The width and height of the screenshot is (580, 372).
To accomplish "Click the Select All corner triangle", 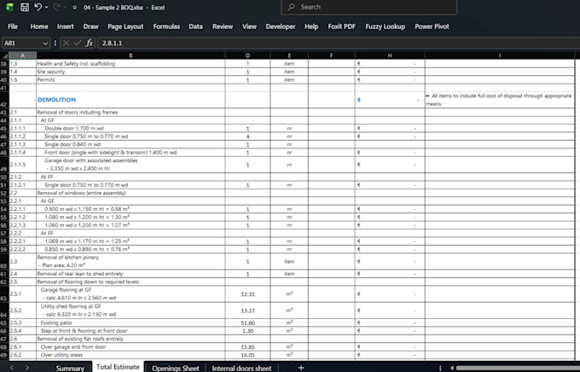I will click(x=4, y=55).
